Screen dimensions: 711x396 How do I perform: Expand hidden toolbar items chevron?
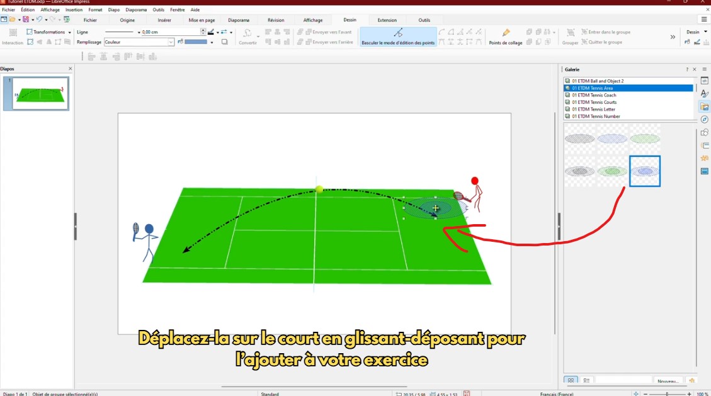[673, 37]
